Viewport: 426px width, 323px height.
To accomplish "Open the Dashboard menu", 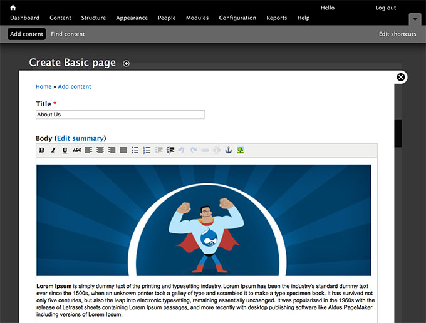I will 24,18.
